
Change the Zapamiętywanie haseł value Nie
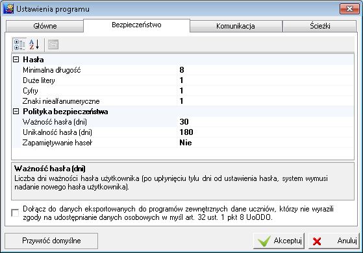click(266, 143)
